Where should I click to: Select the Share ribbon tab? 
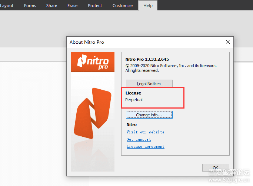pos(51,6)
